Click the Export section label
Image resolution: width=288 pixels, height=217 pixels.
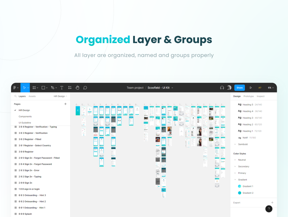tap(237, 202)
